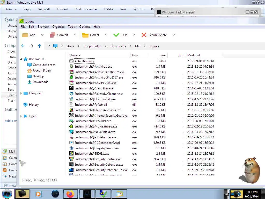
Task: Click Users in the breadcrumb path
Action: (70, 46)
